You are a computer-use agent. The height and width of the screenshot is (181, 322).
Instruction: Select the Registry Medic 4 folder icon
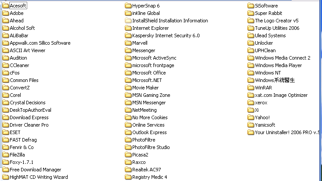[128, 177]
